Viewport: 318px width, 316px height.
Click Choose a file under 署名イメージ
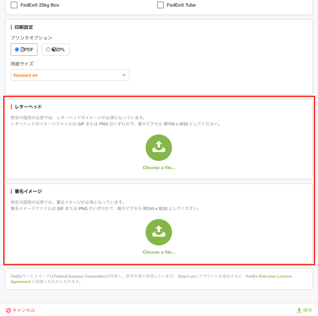click(x=159, y=252)
